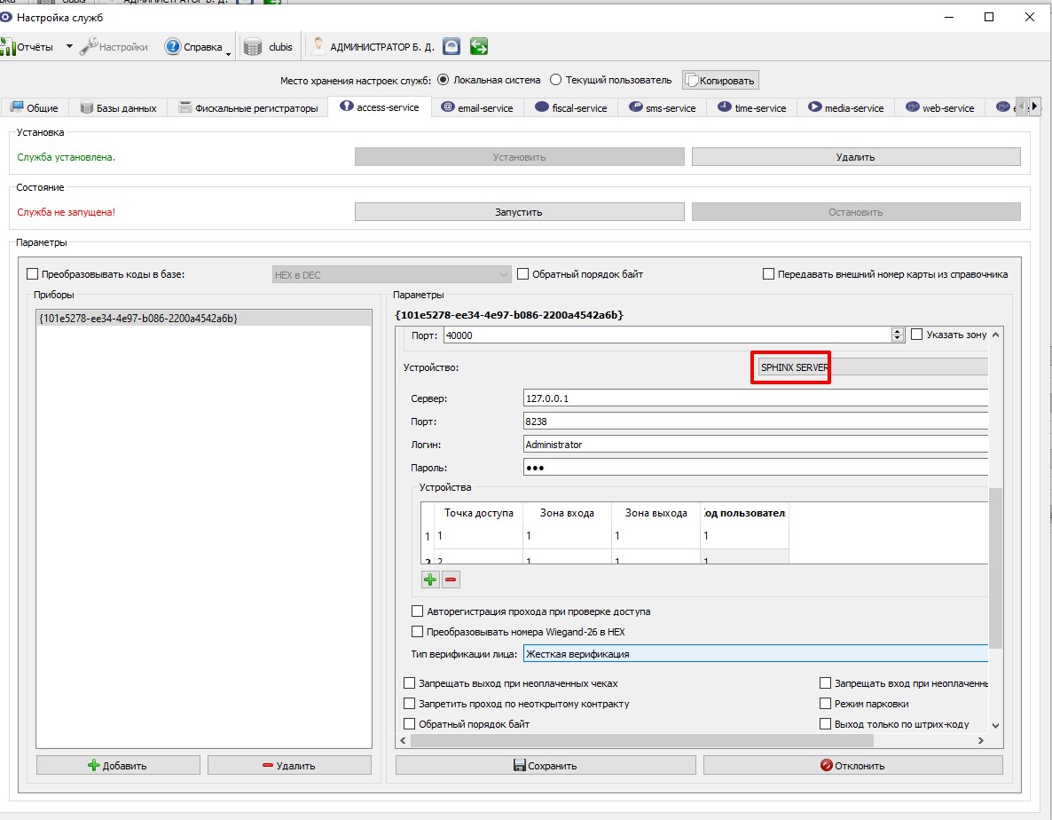Open Тип верификации лица combo box

[x=756, y=653]
